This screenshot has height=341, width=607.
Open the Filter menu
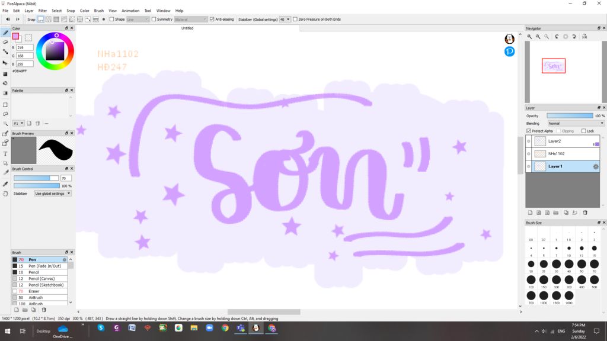tap(43, 11)
